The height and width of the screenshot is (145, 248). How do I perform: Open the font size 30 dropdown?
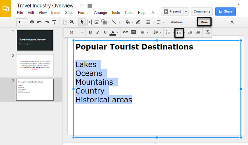tap(76, 32)
